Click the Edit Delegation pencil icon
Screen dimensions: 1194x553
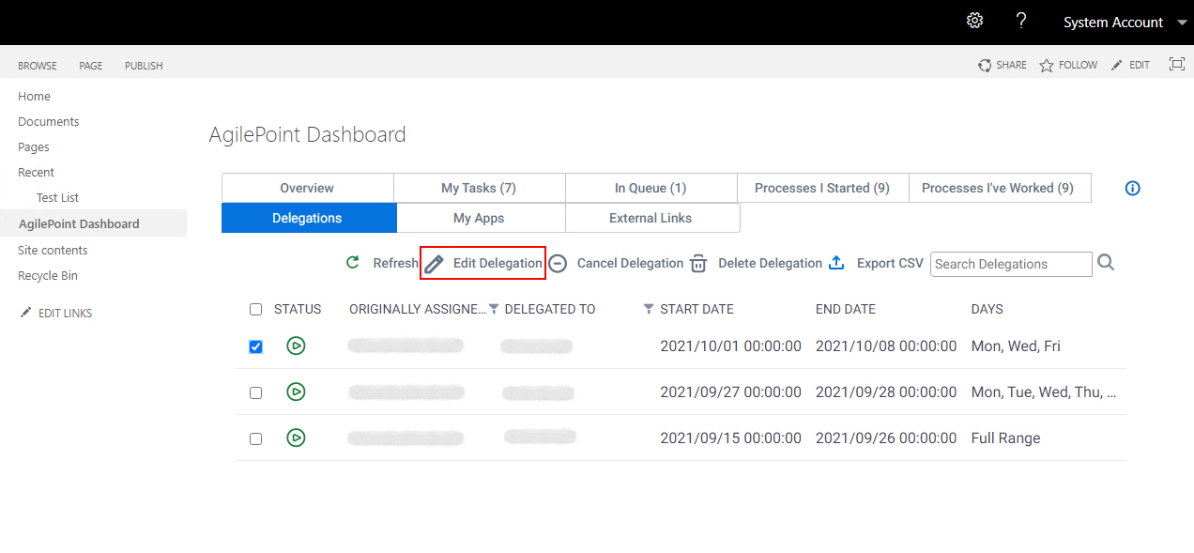tap(434, 264)
